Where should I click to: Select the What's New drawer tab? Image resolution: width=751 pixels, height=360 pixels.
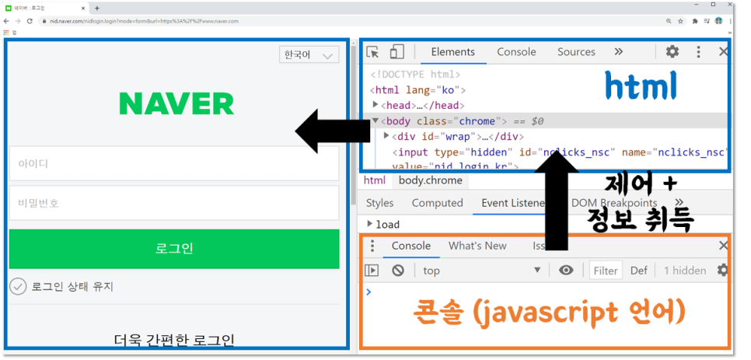pos(477,246)
